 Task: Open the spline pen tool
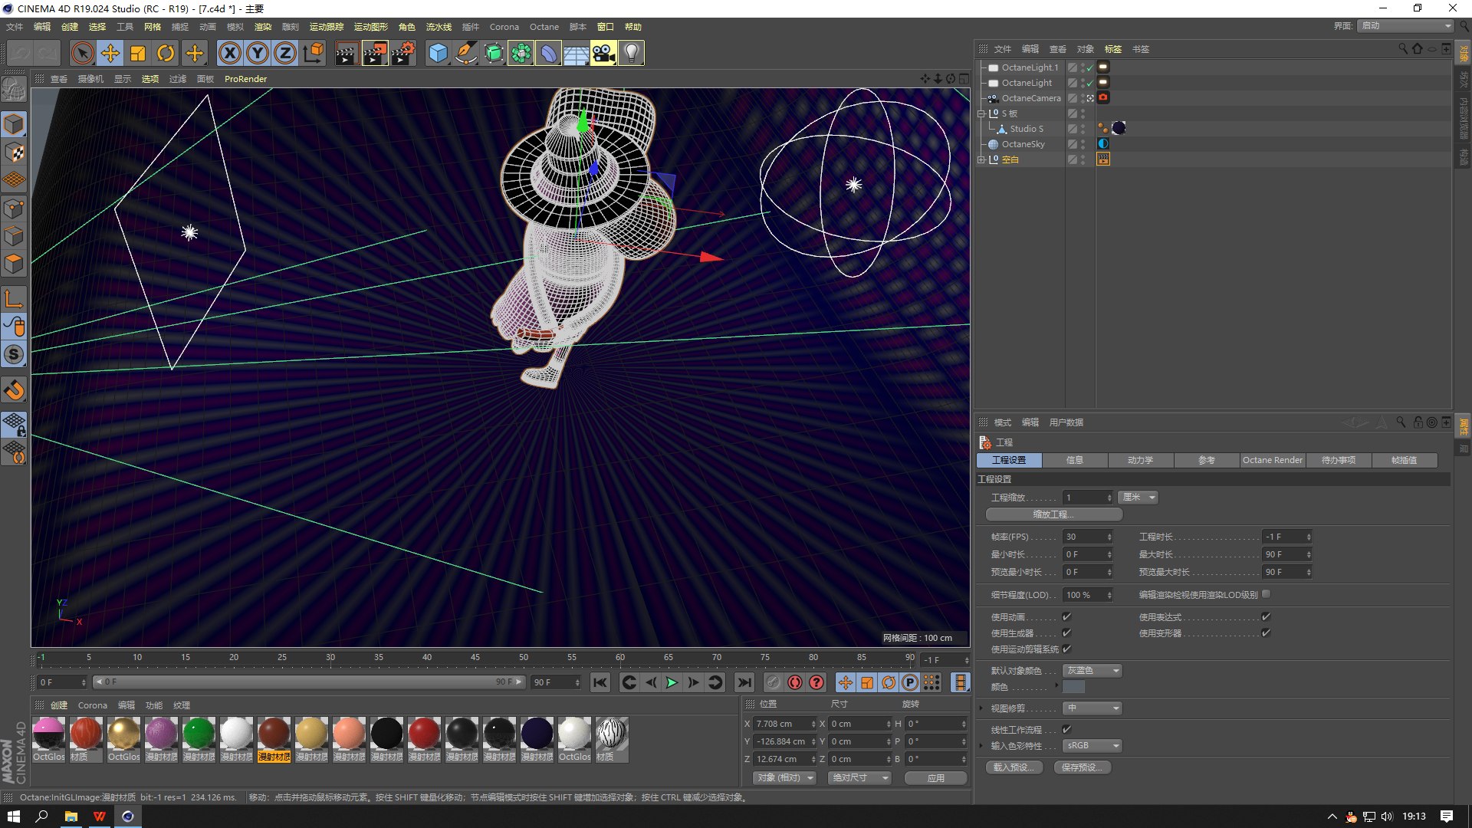pos(465,53)
